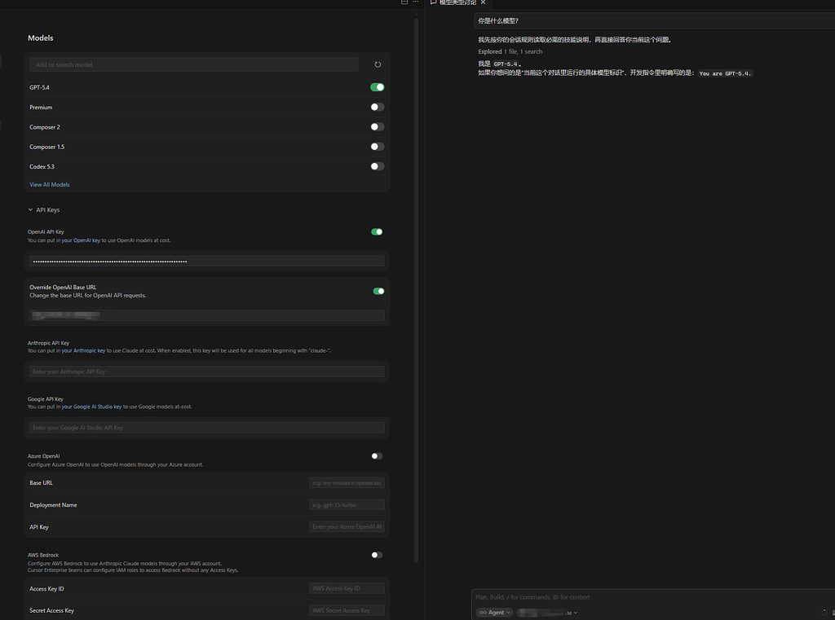Focus the Google AI Studio API Key field
Screen dimensions: 835x620
point(206,428)
